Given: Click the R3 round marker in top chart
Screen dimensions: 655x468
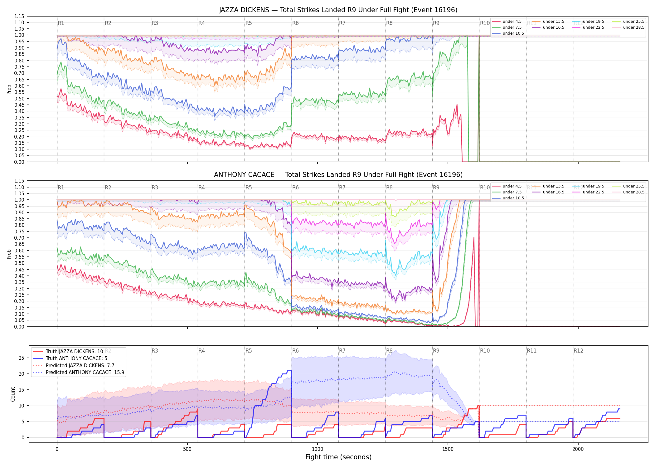Looking at the screenshot, I should 155,23.
